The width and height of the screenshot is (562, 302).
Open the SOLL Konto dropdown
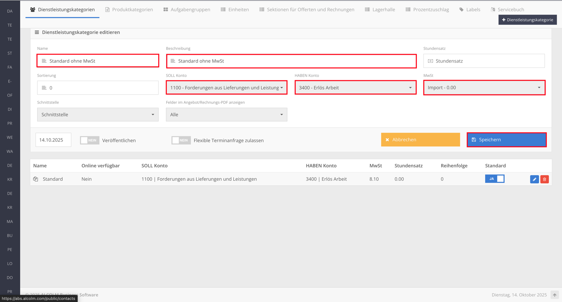tap(226, 88)
